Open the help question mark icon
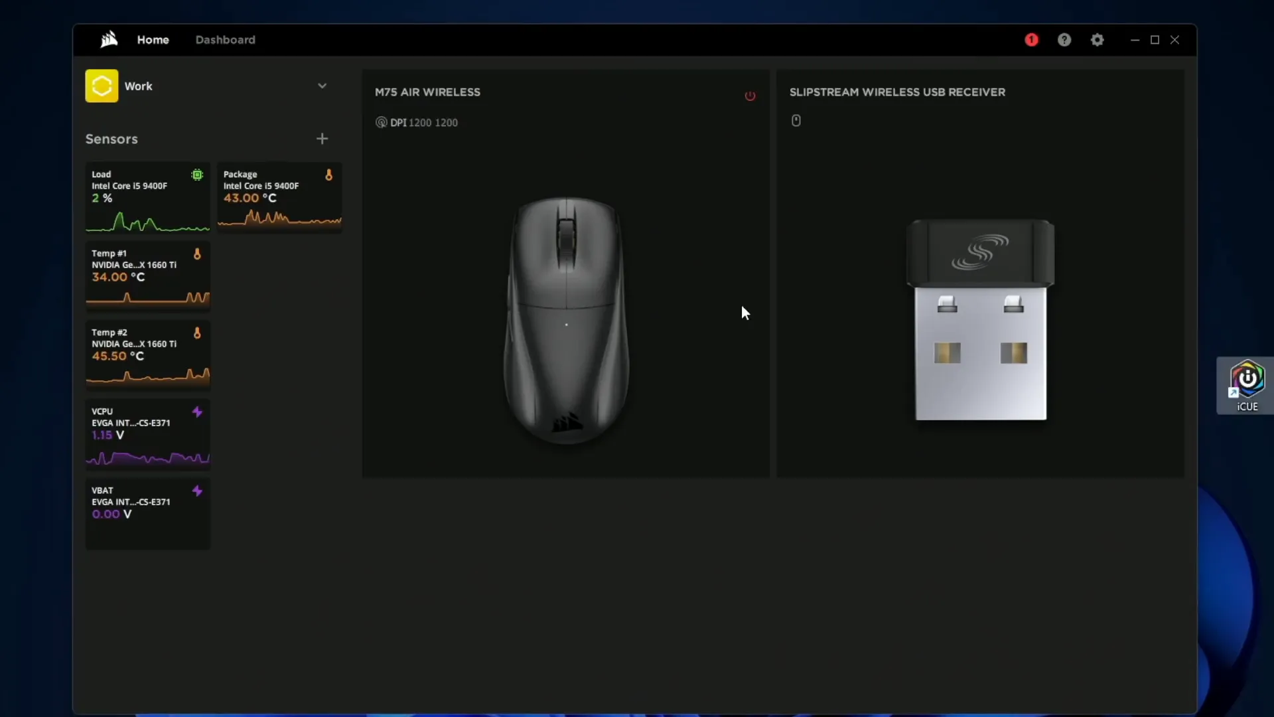This screenshot has width=1274, height=717. click(x=1064, y=40)
